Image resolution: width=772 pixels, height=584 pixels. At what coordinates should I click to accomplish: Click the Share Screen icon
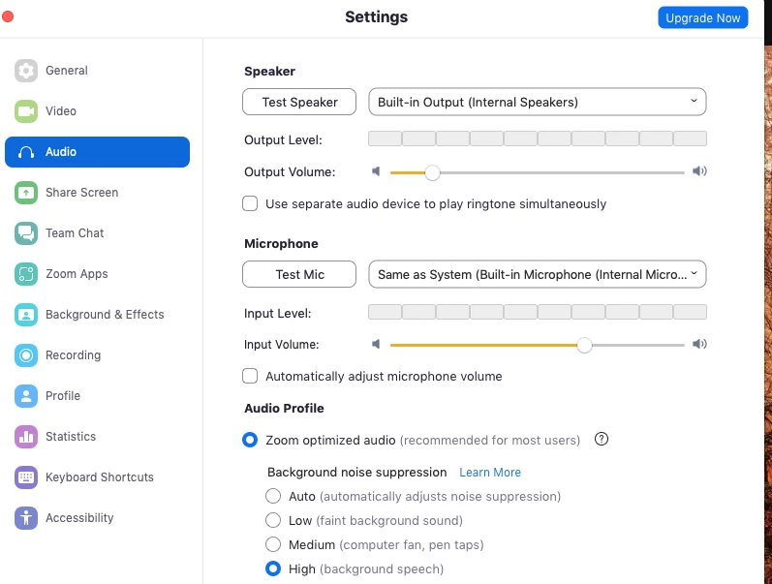pyautogui.click(x=26, y=193)
